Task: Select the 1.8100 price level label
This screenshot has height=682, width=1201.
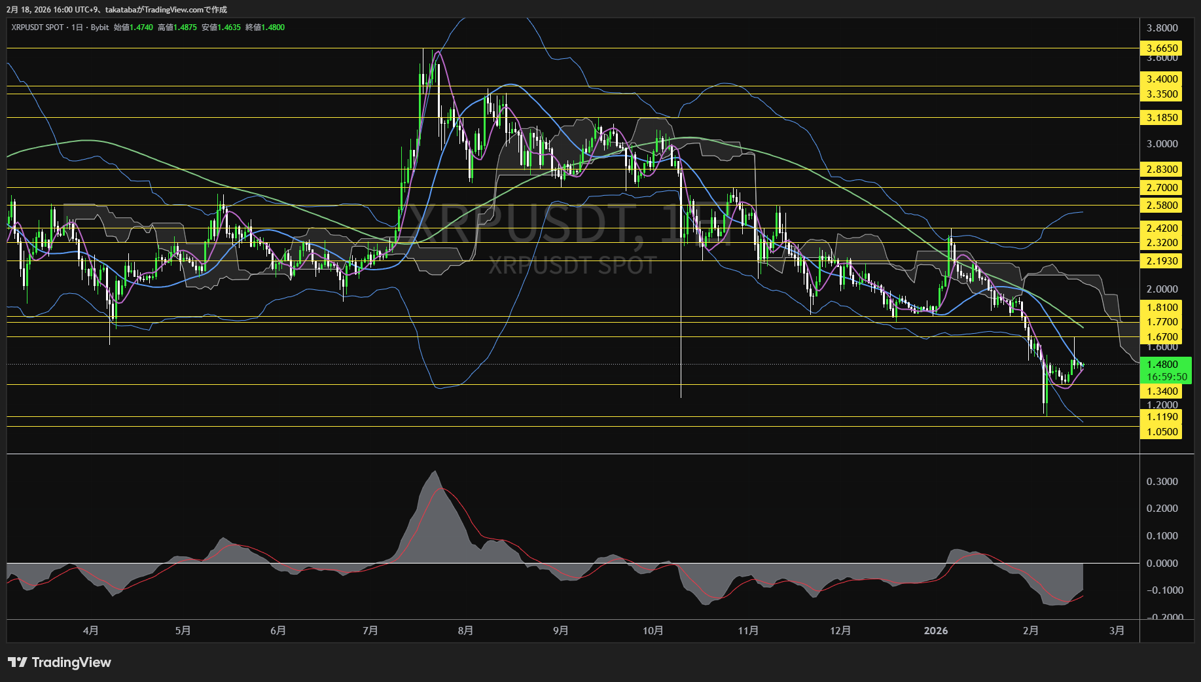Action: click(x=1161, y=307)
